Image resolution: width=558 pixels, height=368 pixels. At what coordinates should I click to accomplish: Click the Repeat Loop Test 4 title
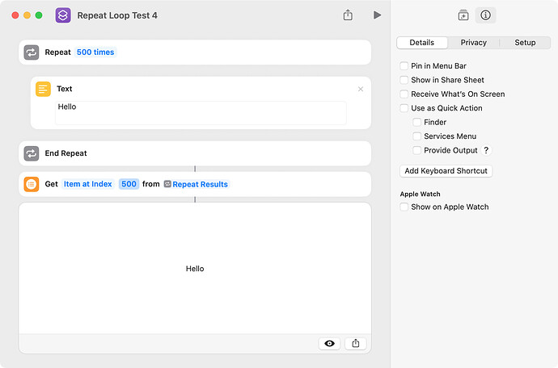pos(117,15)
